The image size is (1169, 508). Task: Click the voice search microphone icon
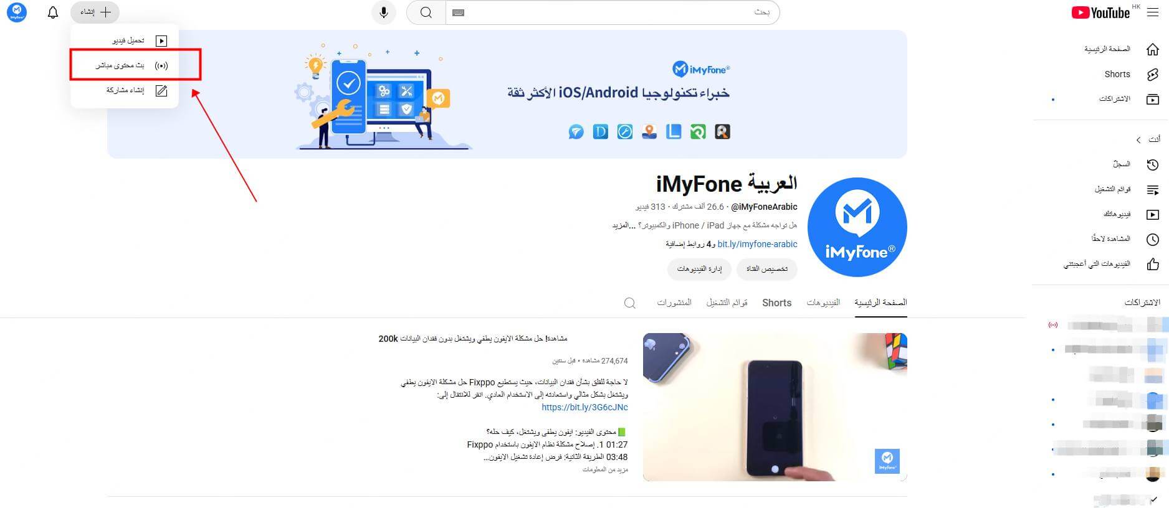(x=384, y=12)
